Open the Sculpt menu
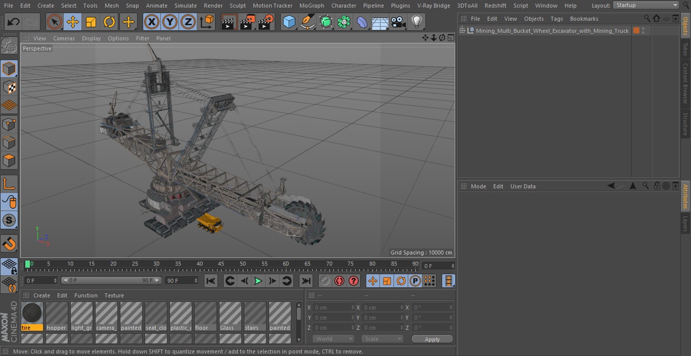Viewport: 691px width, 356px height. 237,6
